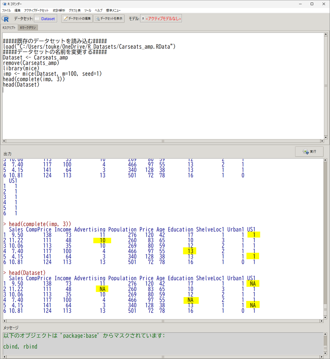Select the active model button アクティブモデルなし

pos(161,19)
